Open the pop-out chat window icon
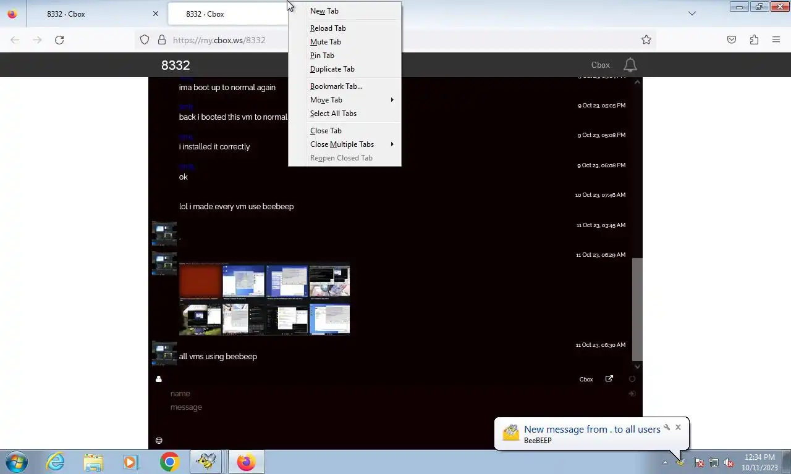This screenshot has height=474, width=791. click(x=609, y=379)
